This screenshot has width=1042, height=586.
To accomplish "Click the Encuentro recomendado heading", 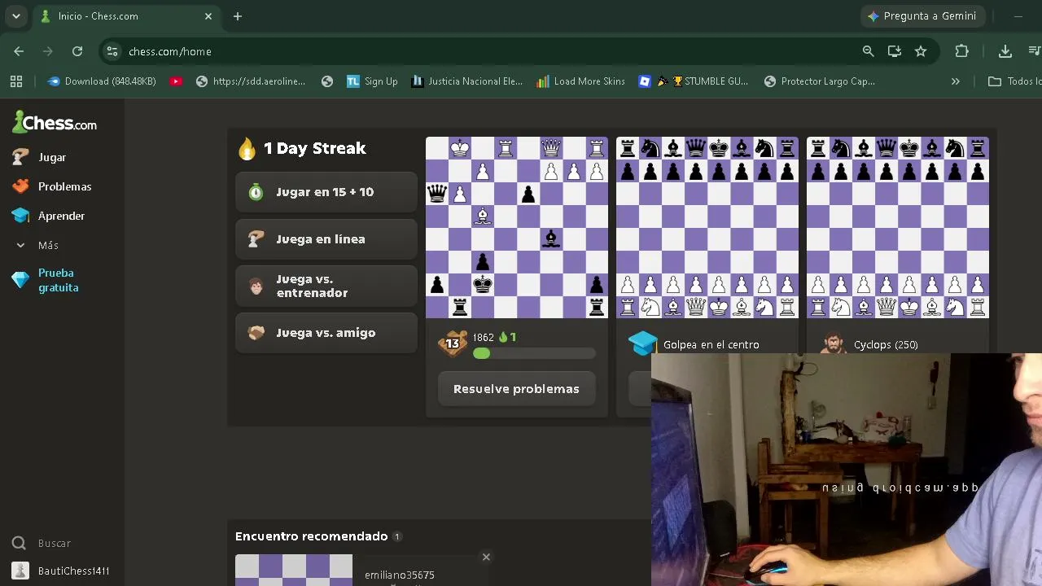I will click(x=311, y=536).
